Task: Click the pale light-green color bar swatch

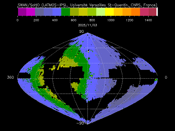Action: click(101, 12)
